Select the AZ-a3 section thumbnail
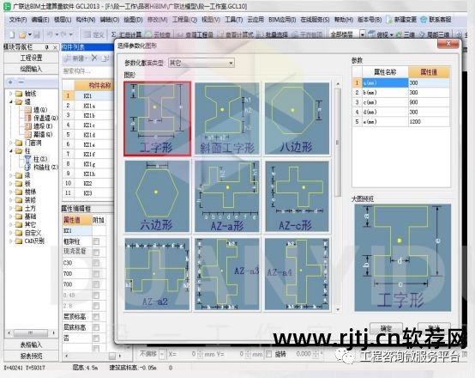Screen dimensions: 475x378 click(x=227, y=274)
